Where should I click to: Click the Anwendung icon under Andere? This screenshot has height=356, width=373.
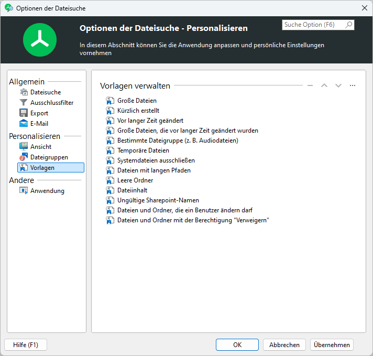click(x=24, y=191)
